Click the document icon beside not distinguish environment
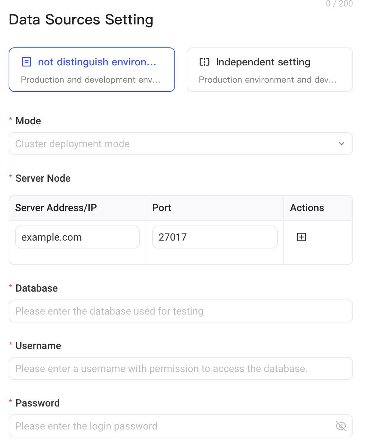 (27, 62)
